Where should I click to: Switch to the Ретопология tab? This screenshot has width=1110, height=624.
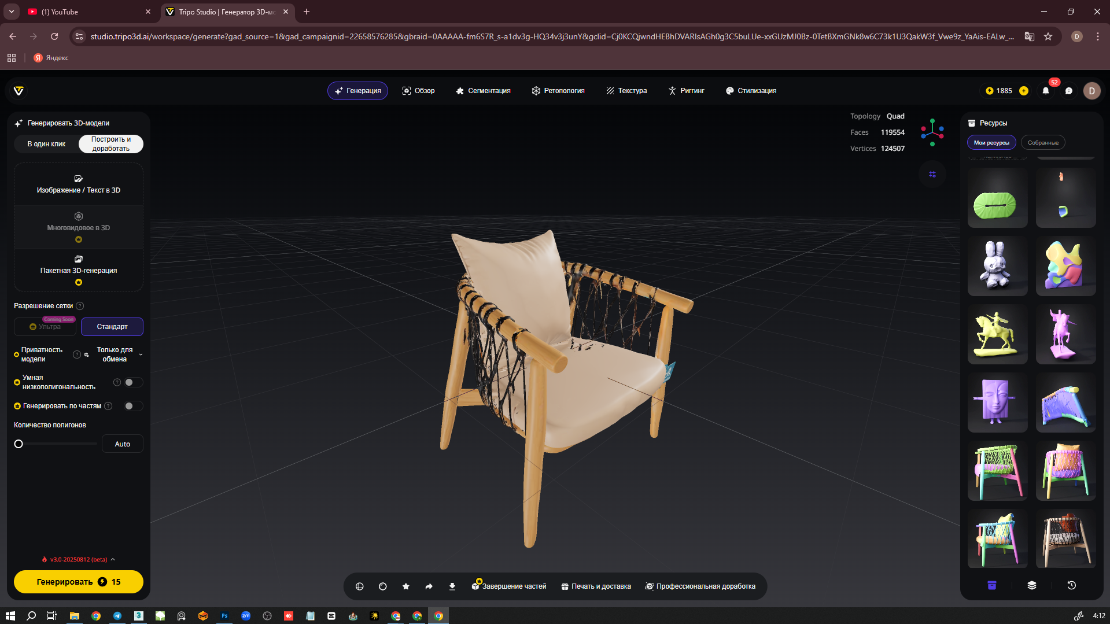[x=558, y=91]
